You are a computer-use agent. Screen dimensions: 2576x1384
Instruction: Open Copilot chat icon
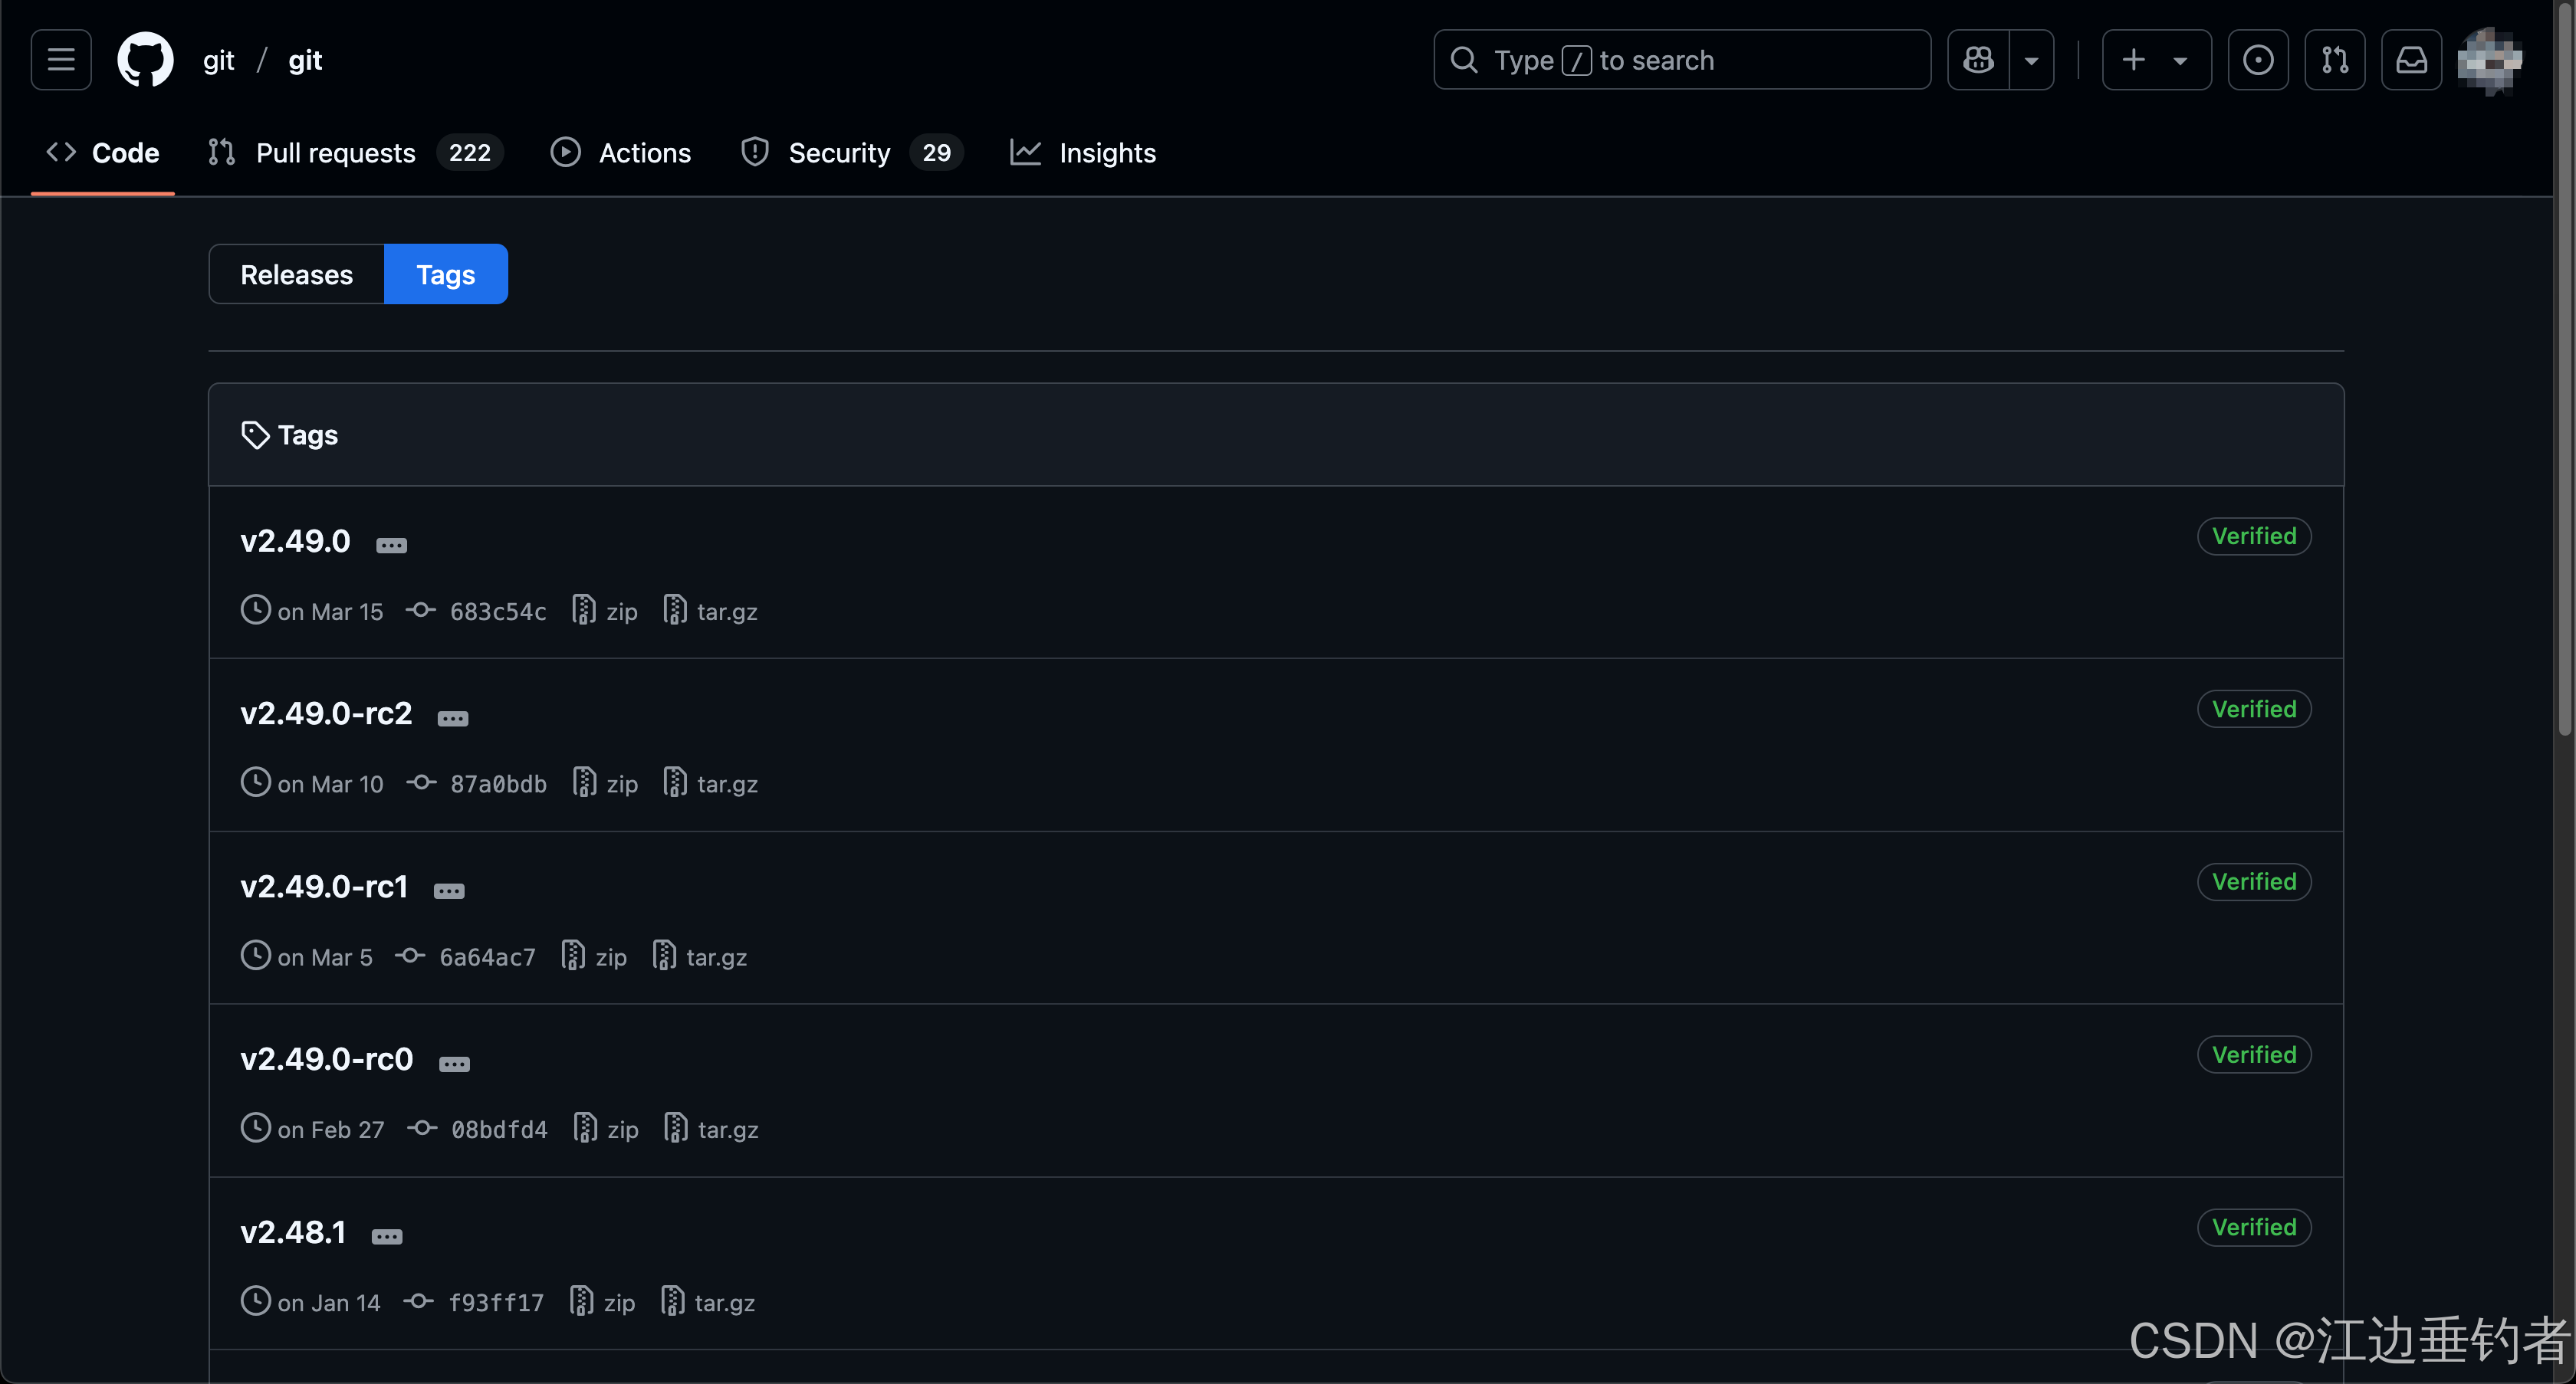click(1978, 60)
